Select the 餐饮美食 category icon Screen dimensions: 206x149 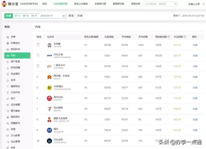point(8,111)
